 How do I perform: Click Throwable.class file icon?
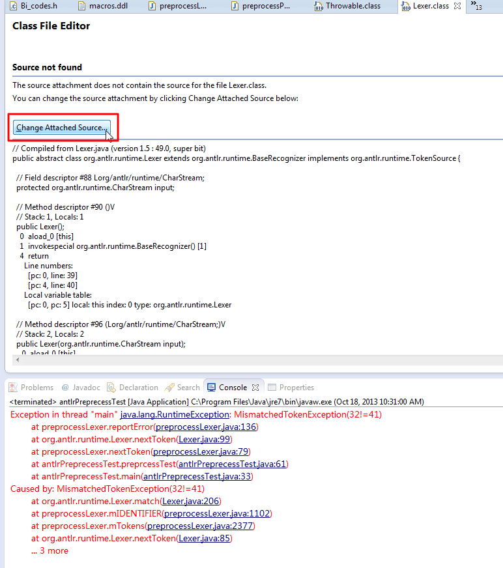(319, 6)
